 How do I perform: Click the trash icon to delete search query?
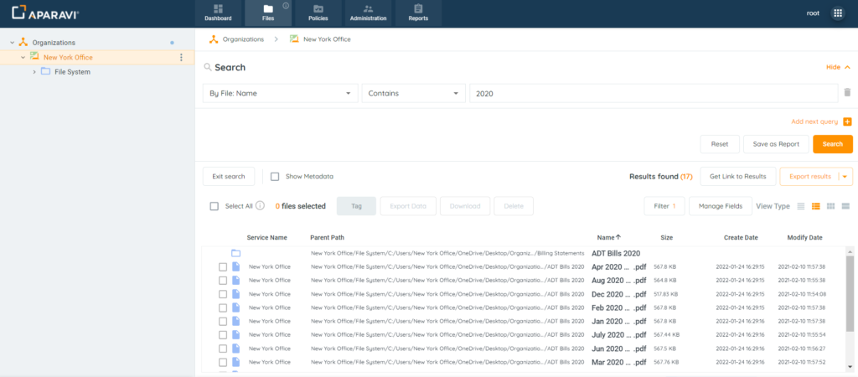847,93
